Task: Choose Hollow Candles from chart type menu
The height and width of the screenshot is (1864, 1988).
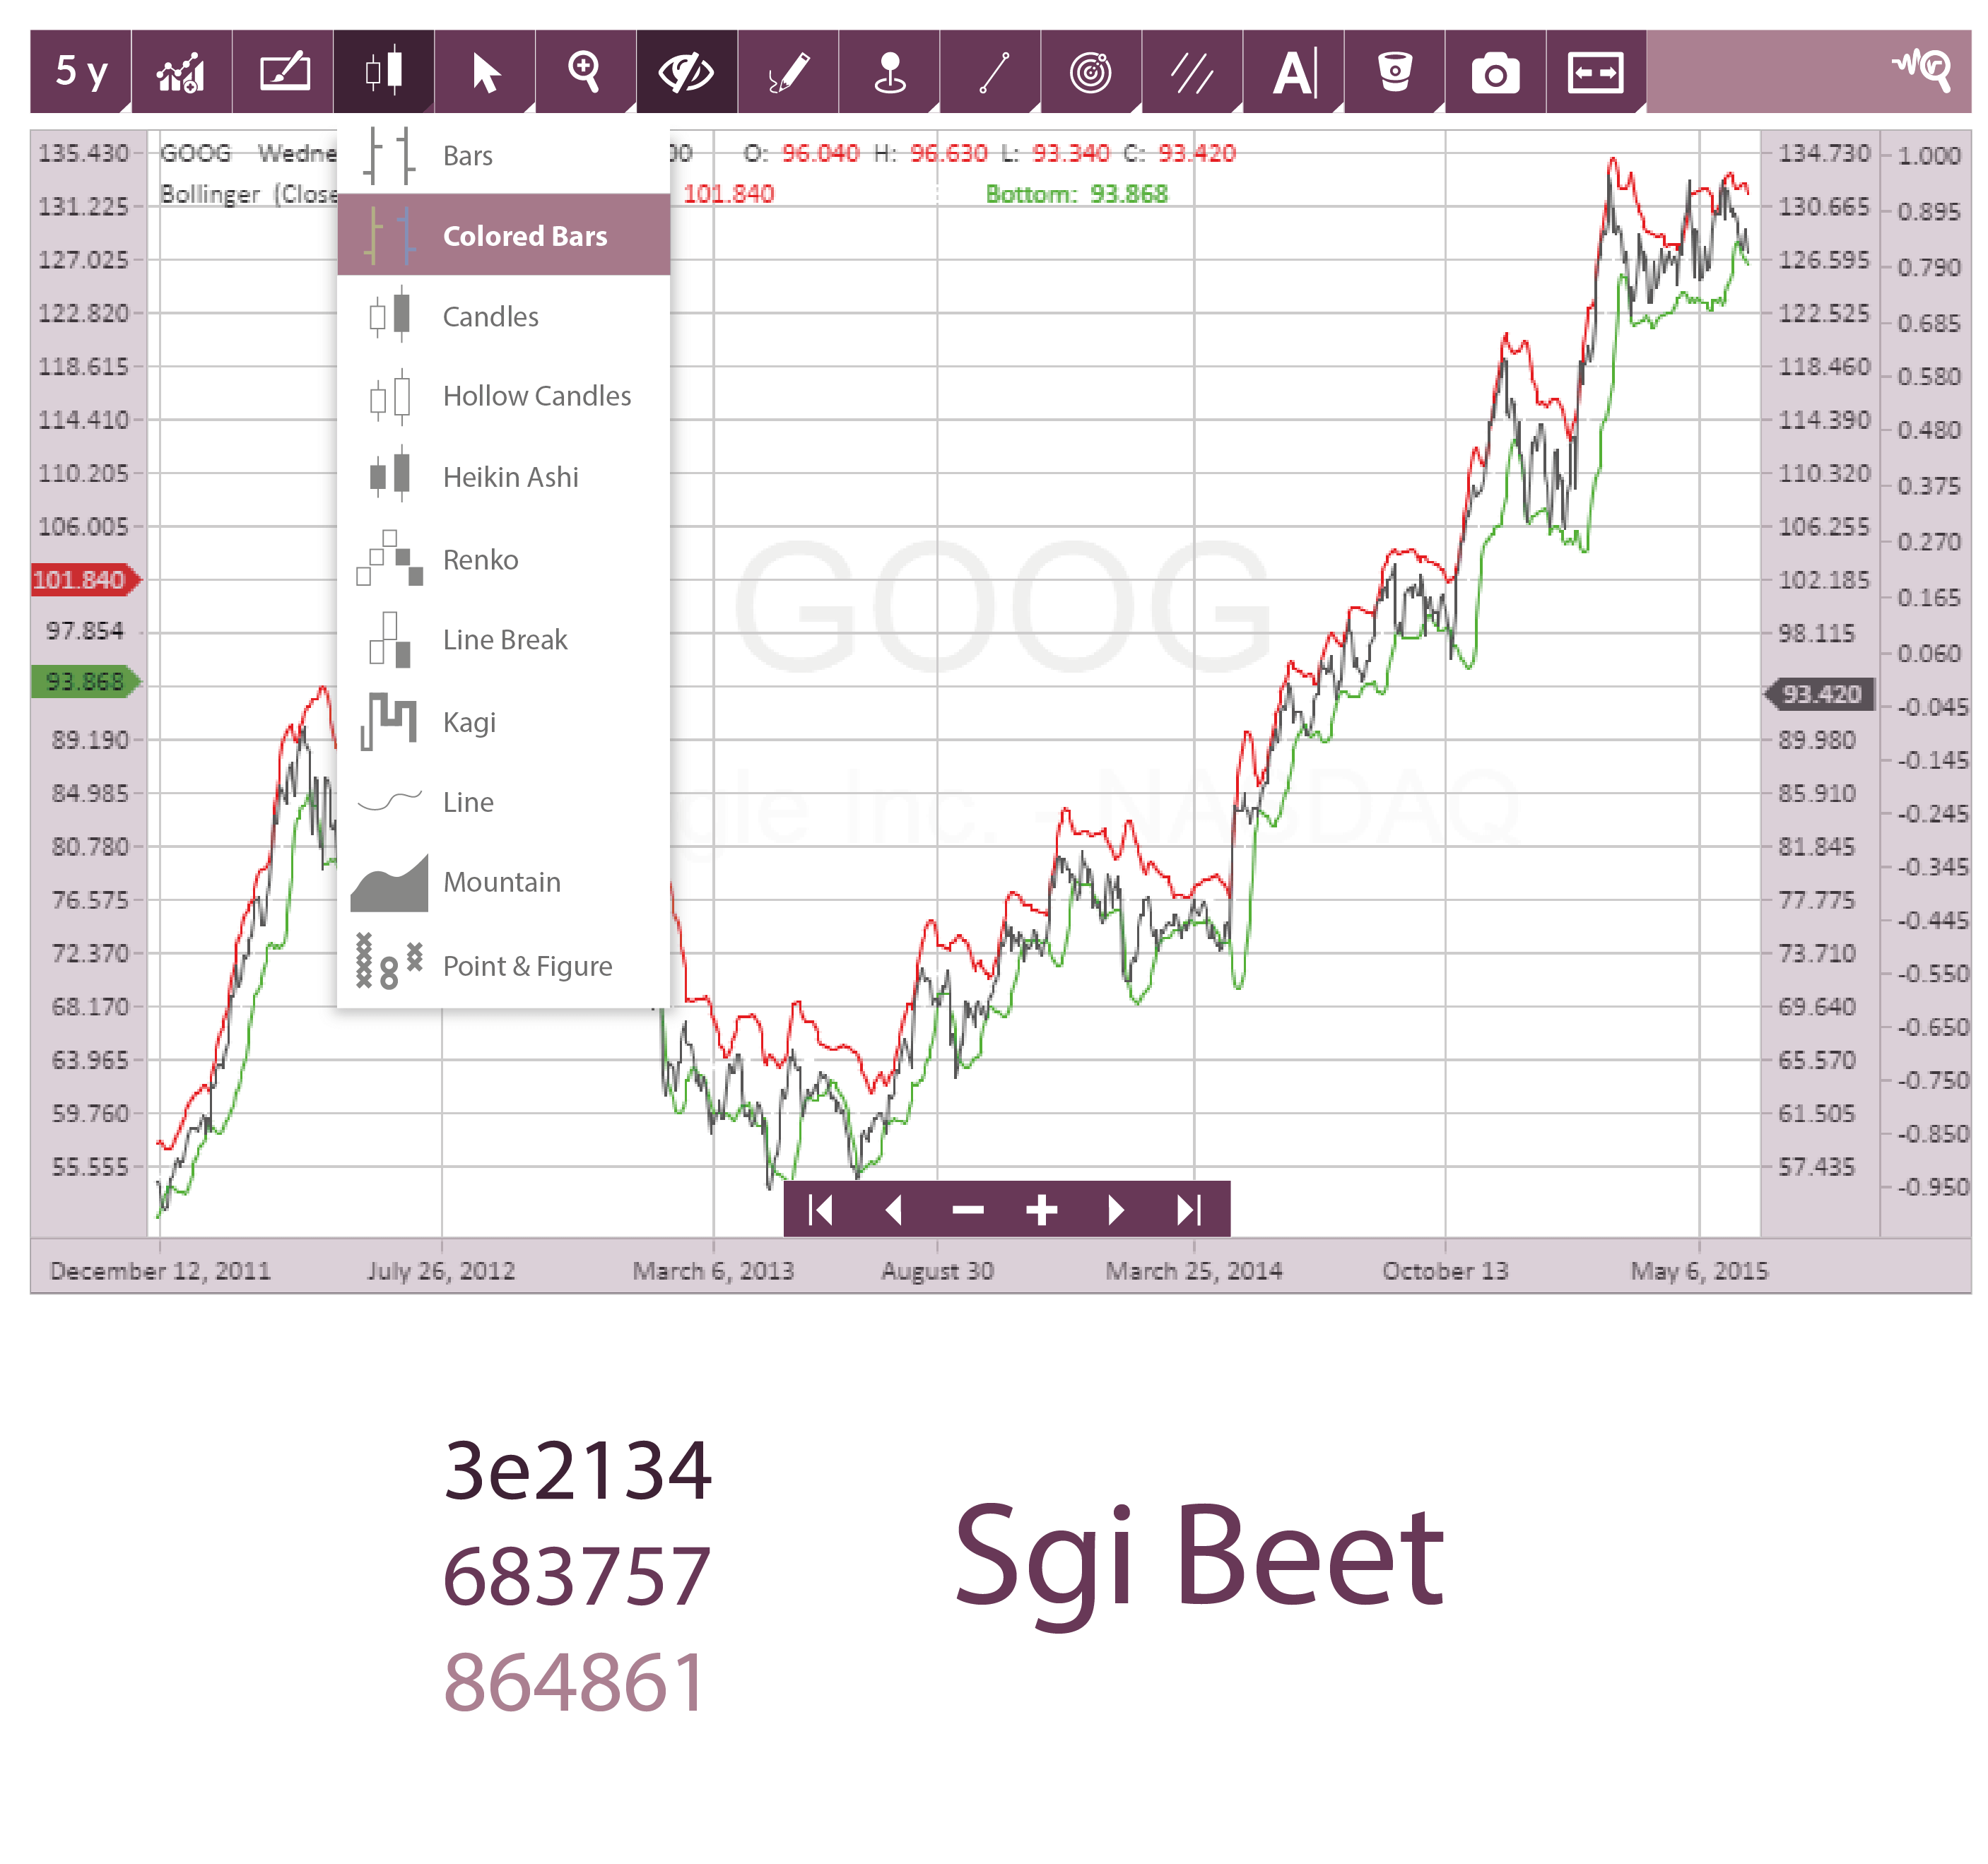Action: 536,397
